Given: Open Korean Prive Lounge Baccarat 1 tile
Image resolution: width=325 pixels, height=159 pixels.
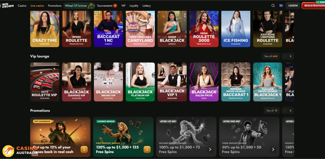Looking at the screenshot, I should click(236, 82).
